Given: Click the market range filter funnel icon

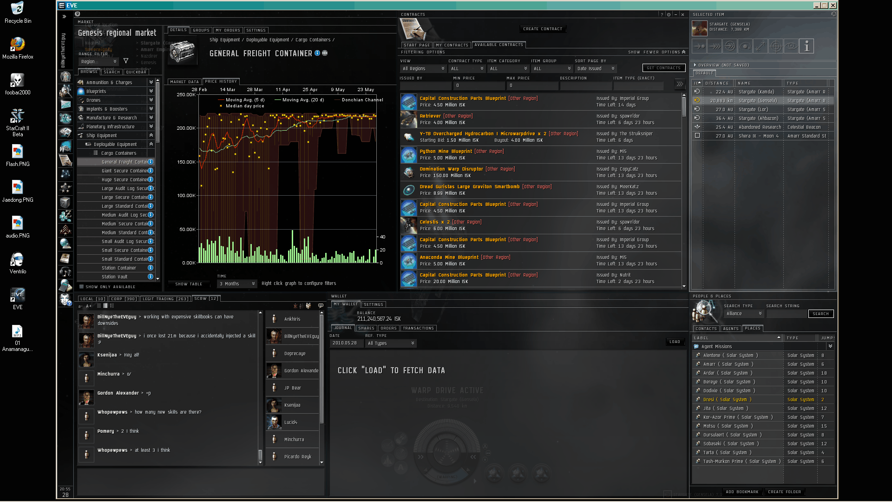Looking at the screenshot, I should pyautogui.click(x=125, y=61).
